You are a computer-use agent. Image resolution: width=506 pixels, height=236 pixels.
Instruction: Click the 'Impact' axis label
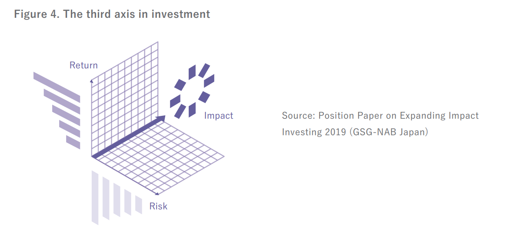[x=219, y=115]
